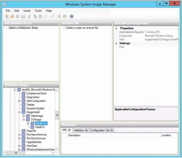182x158 pixels.
Task: Collapse the ImageInstall tree node
Action: click(19, 112)
